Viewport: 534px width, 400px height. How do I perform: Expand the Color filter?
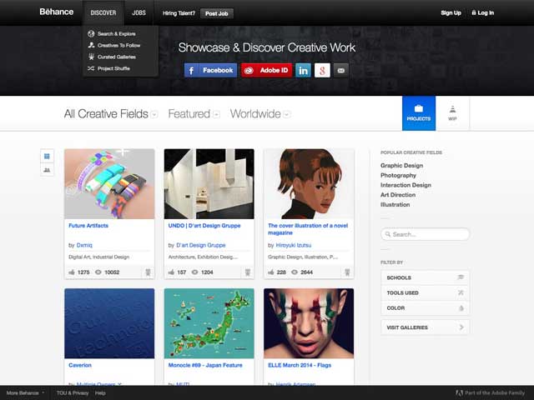pyautogui.click(x=425, y=307)
